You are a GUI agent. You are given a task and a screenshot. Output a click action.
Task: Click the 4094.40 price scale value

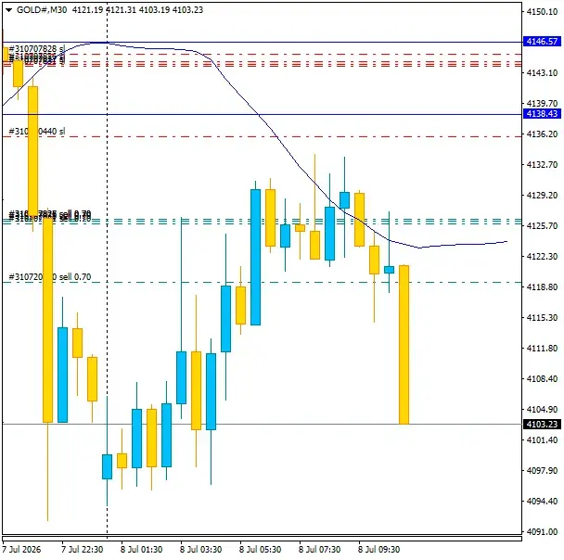point(542,501)
